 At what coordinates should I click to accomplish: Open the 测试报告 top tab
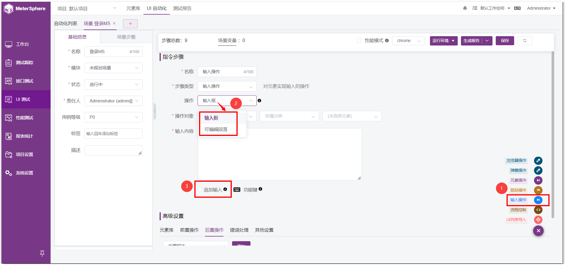point(182,8)
